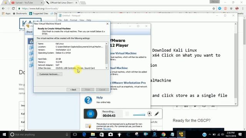Click the VMware library Home icon
Image resolution: width=246 pixels, height=138 pixels.
coord(31,41)
